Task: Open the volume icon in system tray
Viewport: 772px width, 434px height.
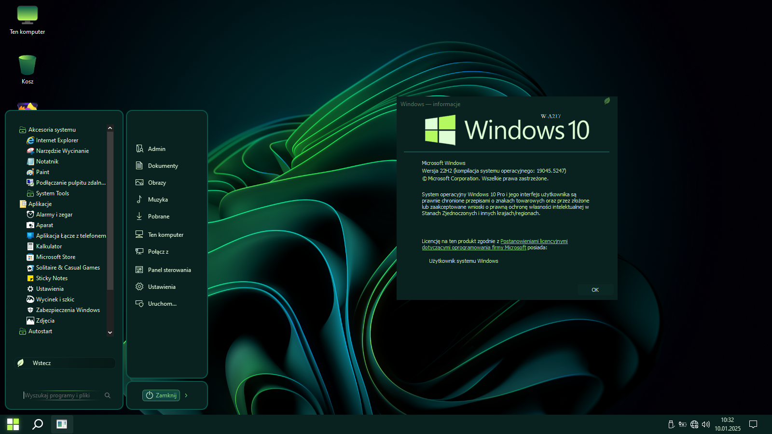Action: (706, 424)
